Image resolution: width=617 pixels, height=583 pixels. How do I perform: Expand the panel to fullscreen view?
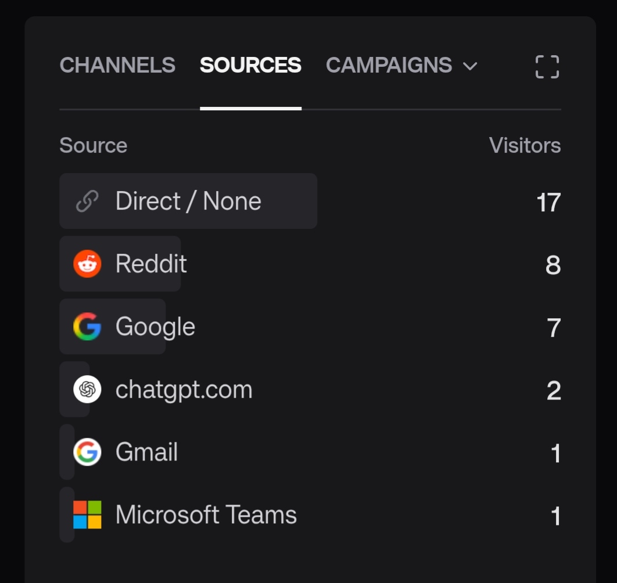(547, 67)
